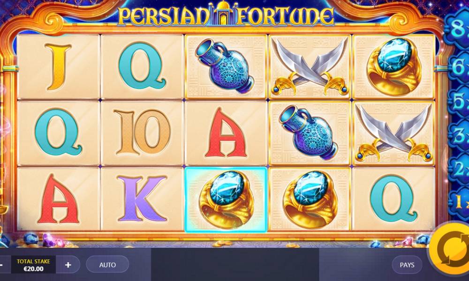Increase total stake with plus button
Image resolution: width=469 pixels, height=281 pixels.
click(x=68, y=265)
